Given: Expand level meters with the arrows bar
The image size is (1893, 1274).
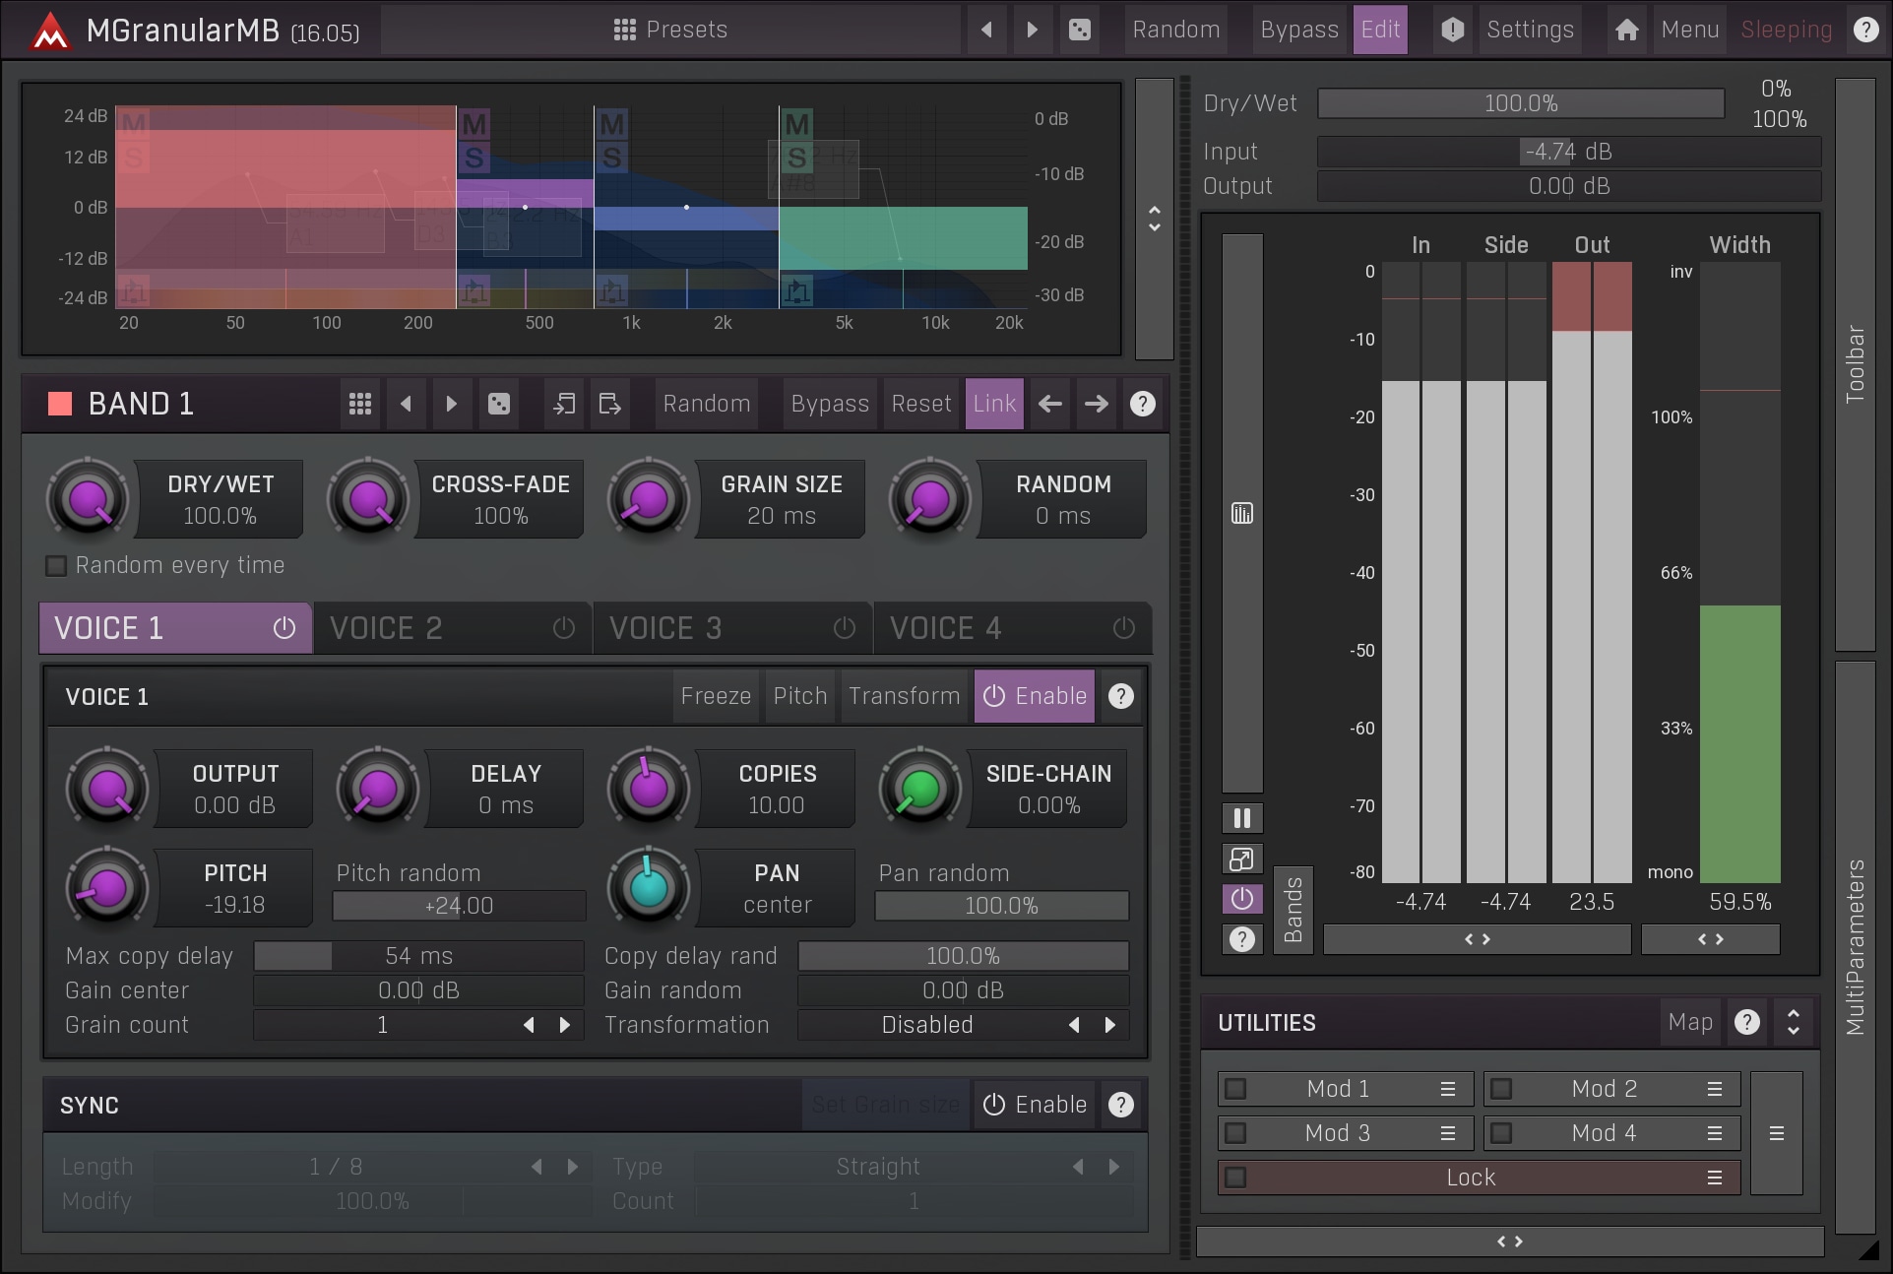Looking at the screenshot, I should pos(1477,939).
